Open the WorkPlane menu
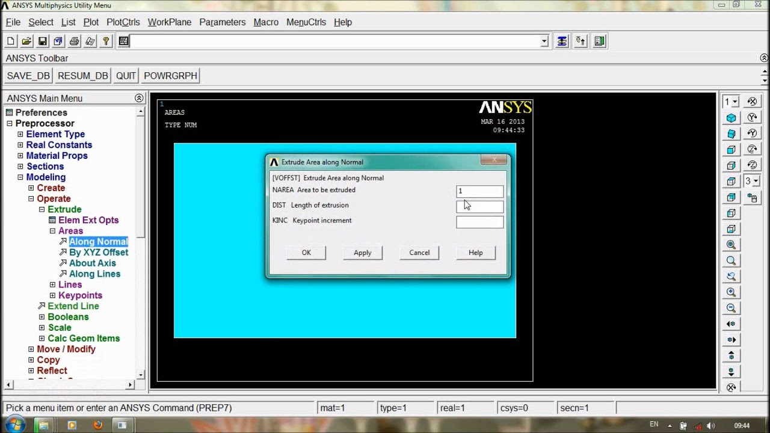Viewport: 770px width, 433px height. pyautogui.click(x=170, y=22)
